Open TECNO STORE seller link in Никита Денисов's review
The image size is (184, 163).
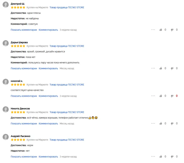[x=67, y=112]
